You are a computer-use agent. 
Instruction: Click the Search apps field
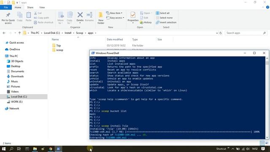(x=246, y=33)
